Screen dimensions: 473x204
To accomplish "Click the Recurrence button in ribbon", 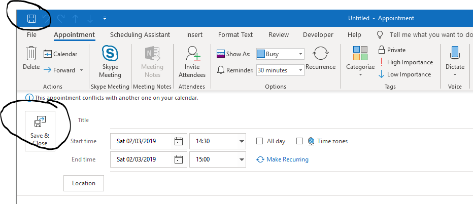I will [x=320, y=58].
